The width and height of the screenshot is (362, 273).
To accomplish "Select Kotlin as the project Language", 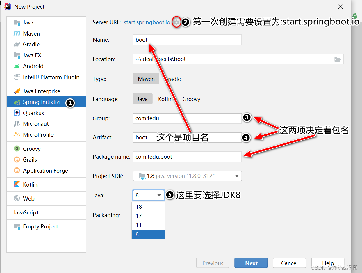I will click(165, 99).
